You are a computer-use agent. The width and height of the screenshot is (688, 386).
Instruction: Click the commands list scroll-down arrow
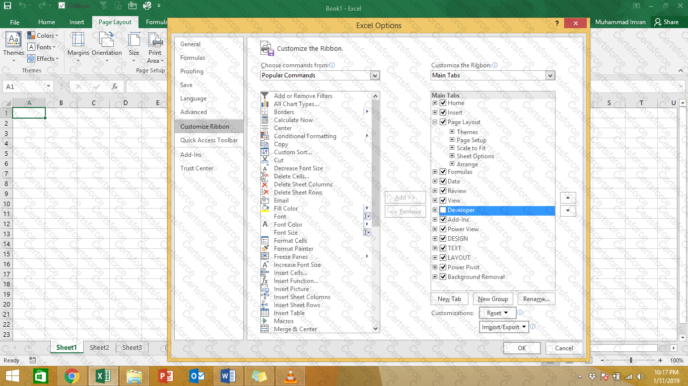tap(375, 329)
